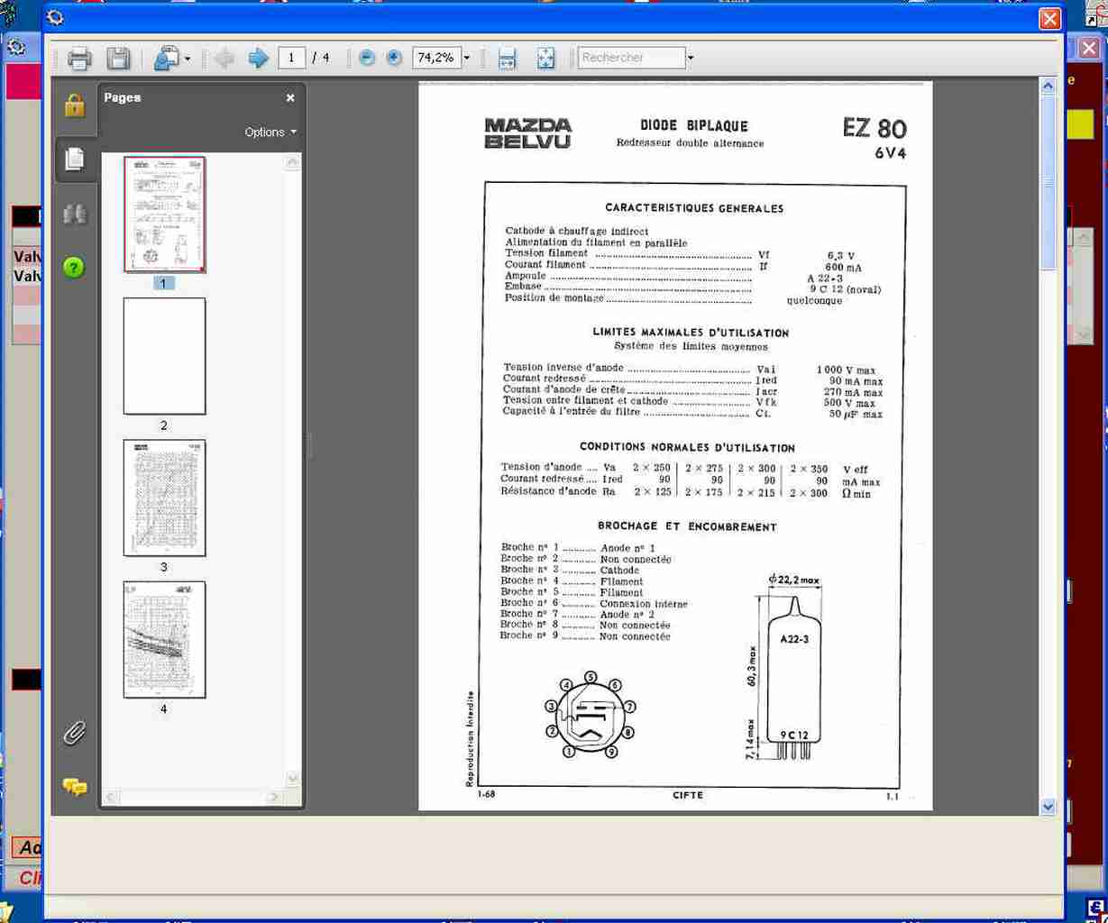
Task: Close the PDF viewer window
Action: tap(1049, 19)
